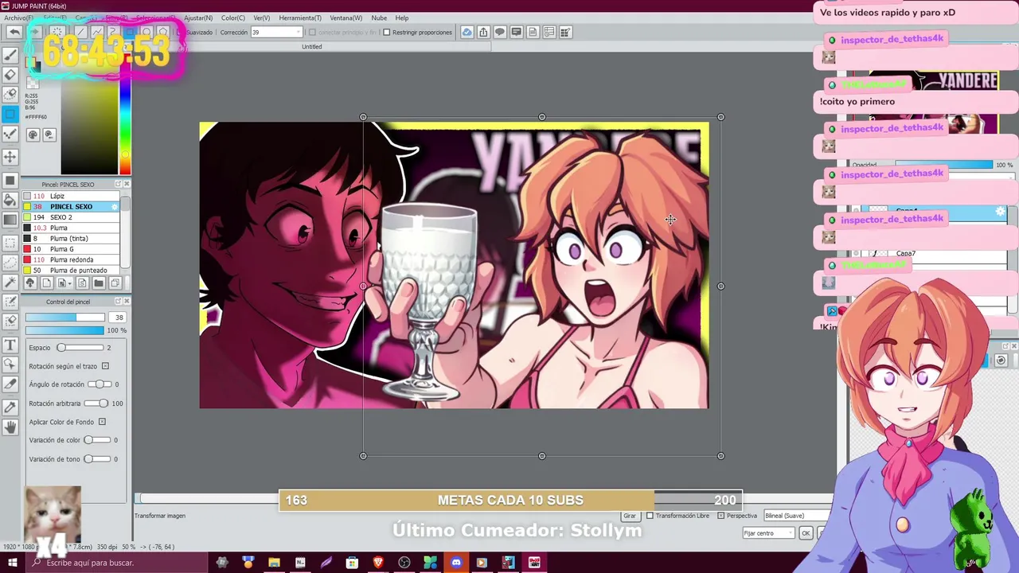Click the Girar button

(630, 516)
